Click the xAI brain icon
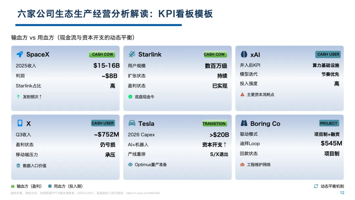This screenshot has height=200, width=355. (x=244, y=54)
